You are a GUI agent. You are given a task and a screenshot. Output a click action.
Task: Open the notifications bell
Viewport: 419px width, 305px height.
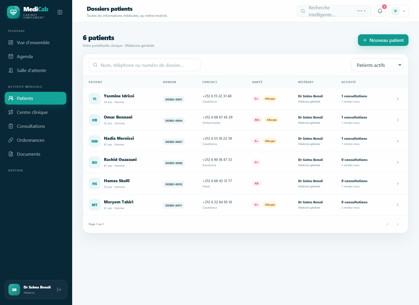pyautogui.click(x=380, y=11)
